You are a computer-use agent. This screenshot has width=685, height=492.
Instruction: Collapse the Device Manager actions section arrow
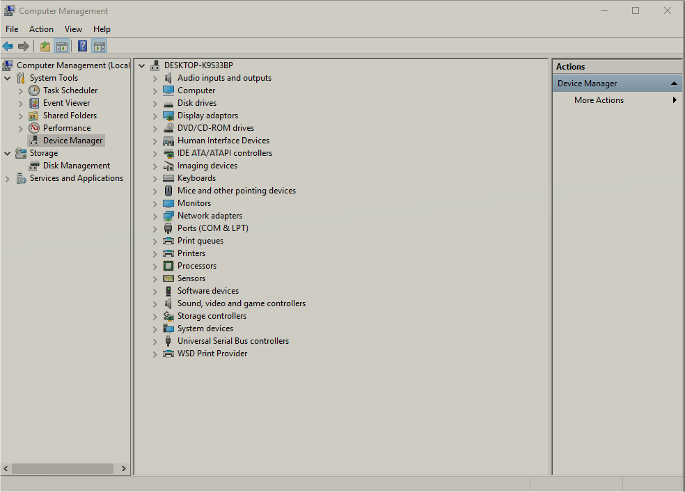[x=674, y=84]
